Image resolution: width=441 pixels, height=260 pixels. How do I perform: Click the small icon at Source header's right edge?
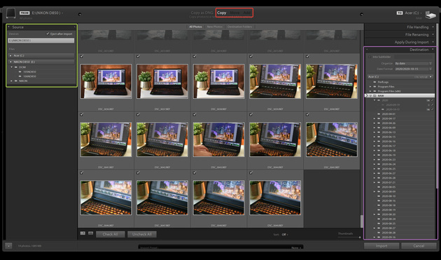[x=74, y=27]
